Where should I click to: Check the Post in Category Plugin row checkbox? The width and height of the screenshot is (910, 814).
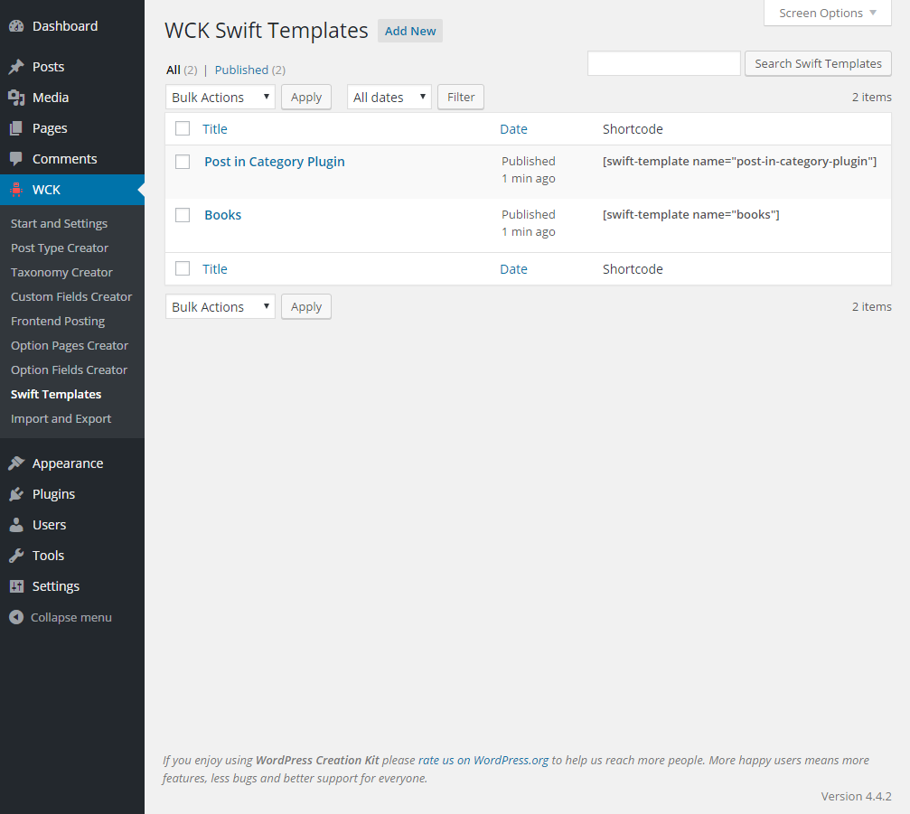(183, 162)
